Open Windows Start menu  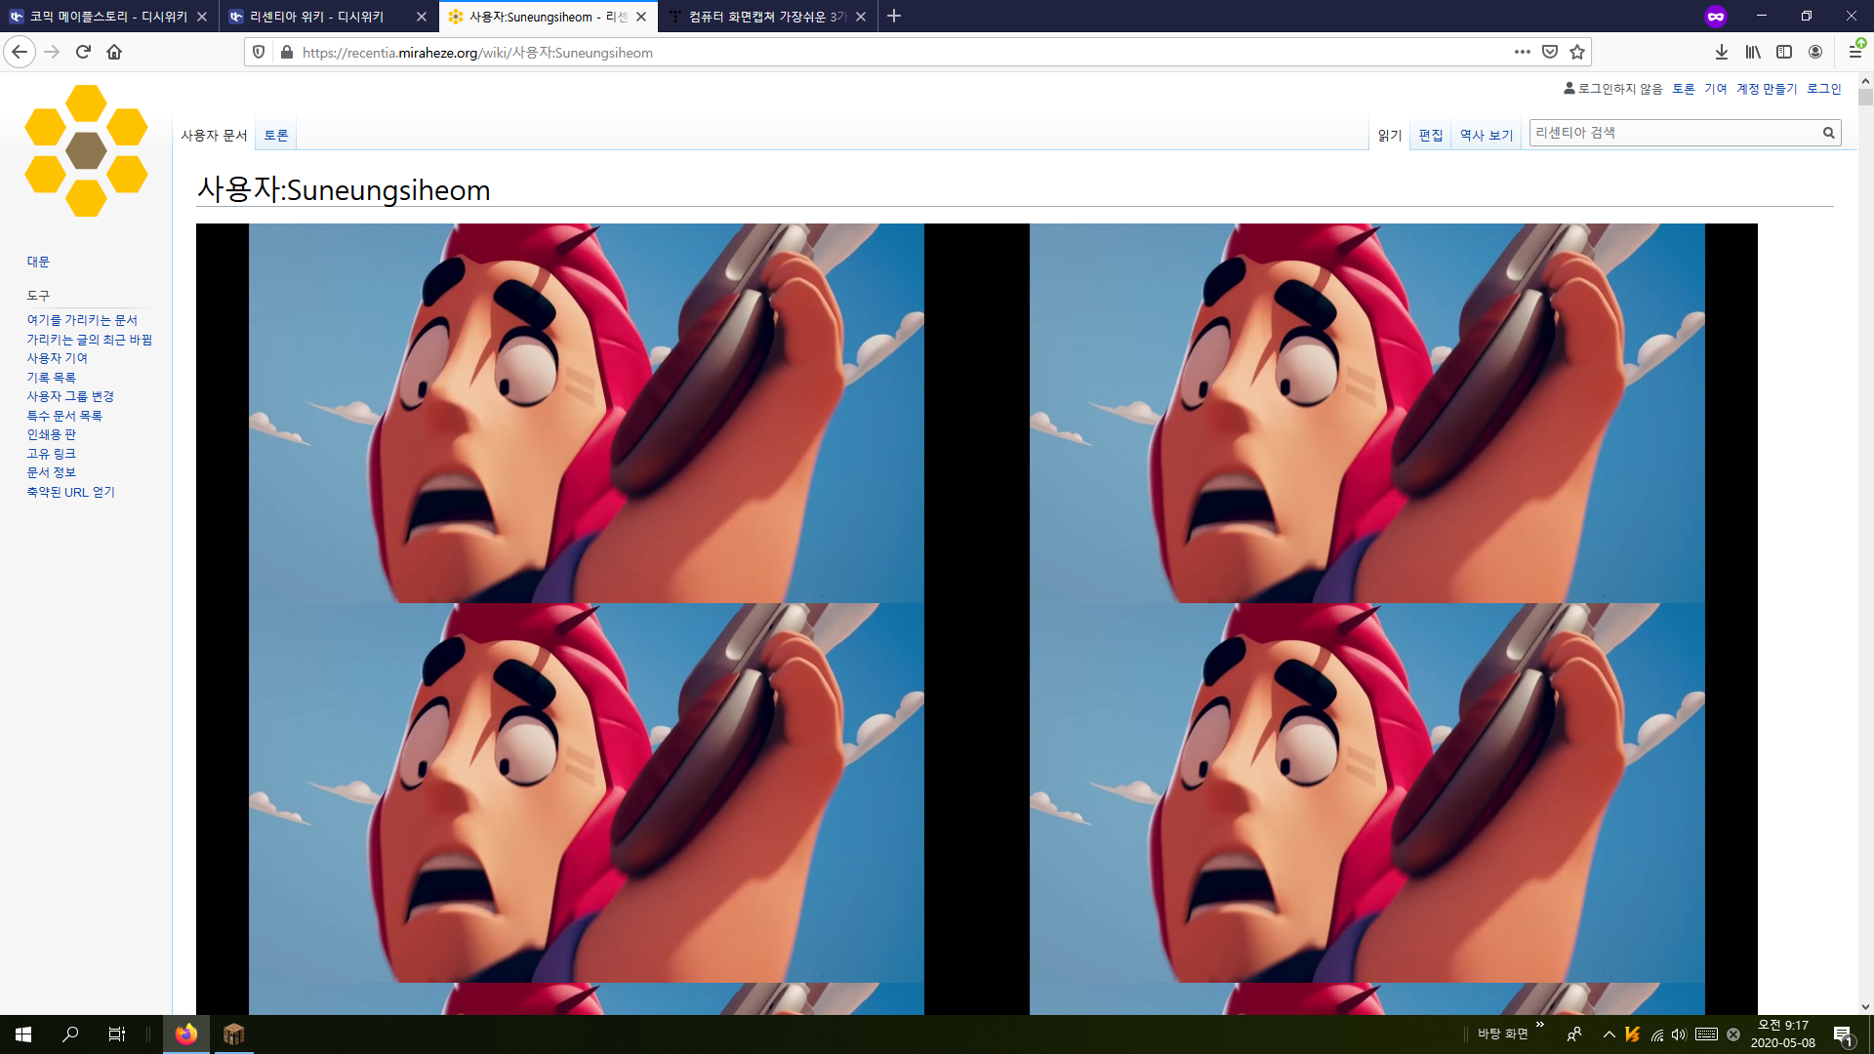click(x=23, y=1034)
